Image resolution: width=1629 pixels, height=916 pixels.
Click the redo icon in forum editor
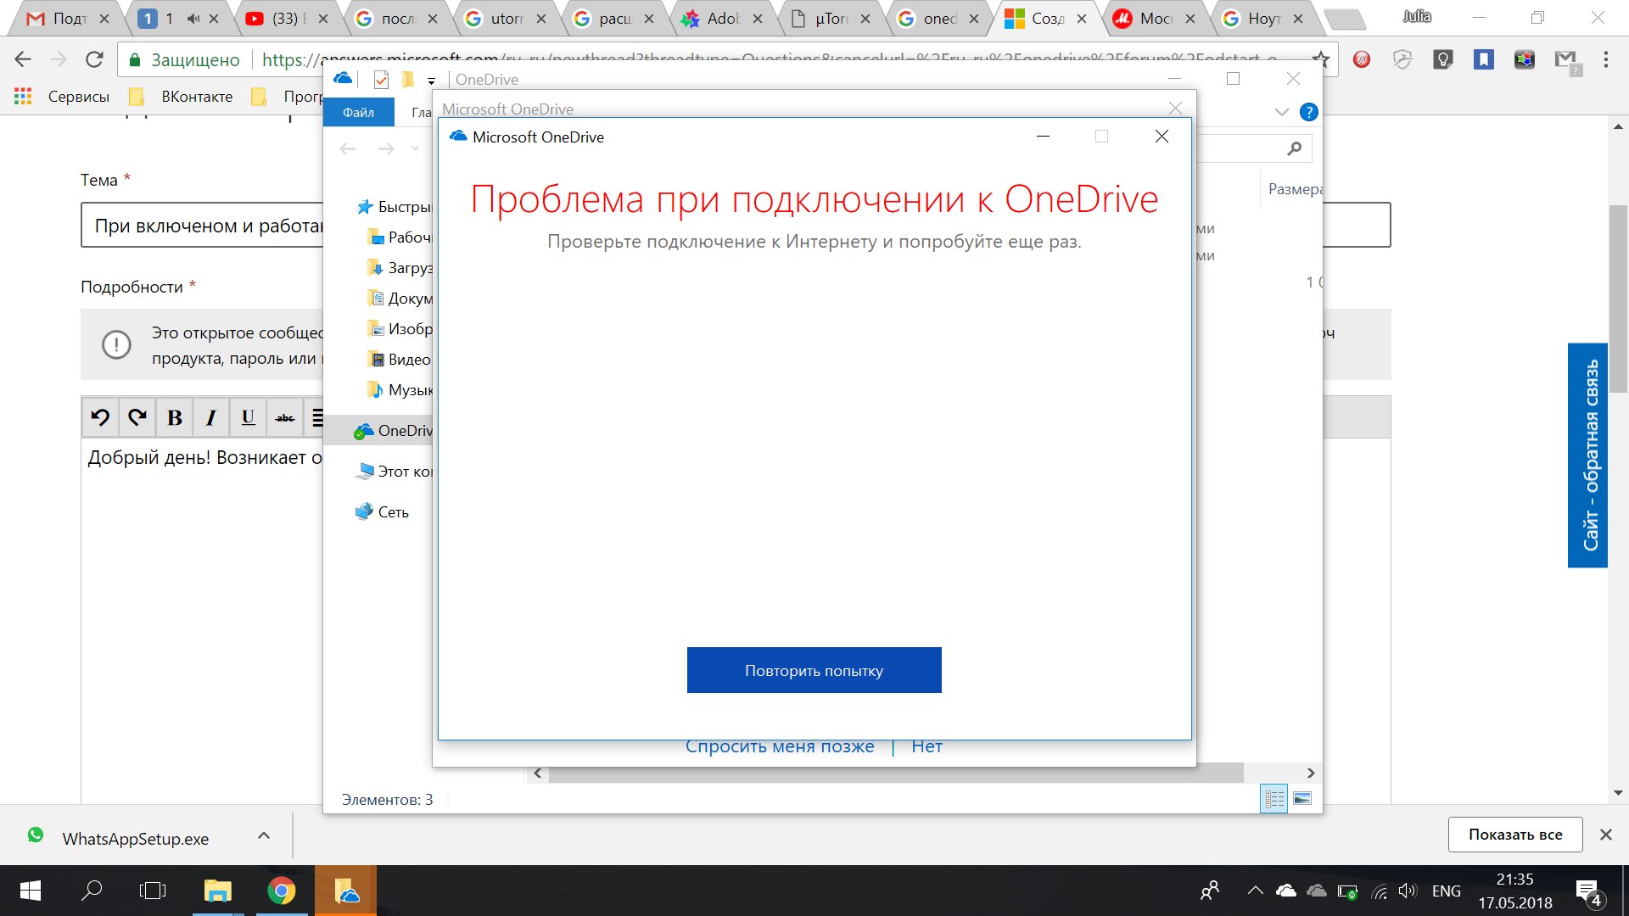137,417
